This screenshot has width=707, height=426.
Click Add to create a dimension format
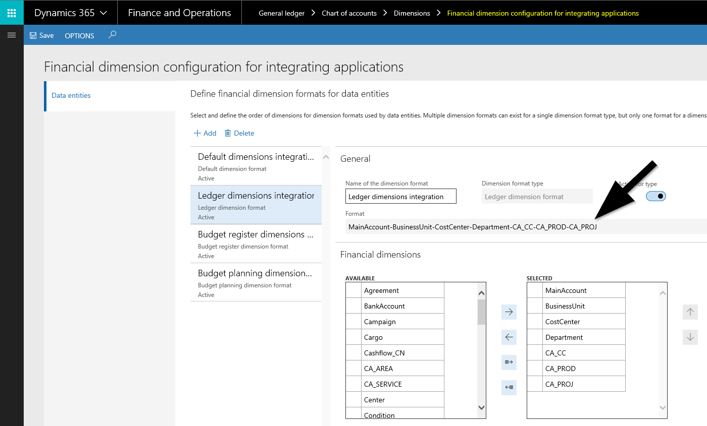click(x=205, y=133)
